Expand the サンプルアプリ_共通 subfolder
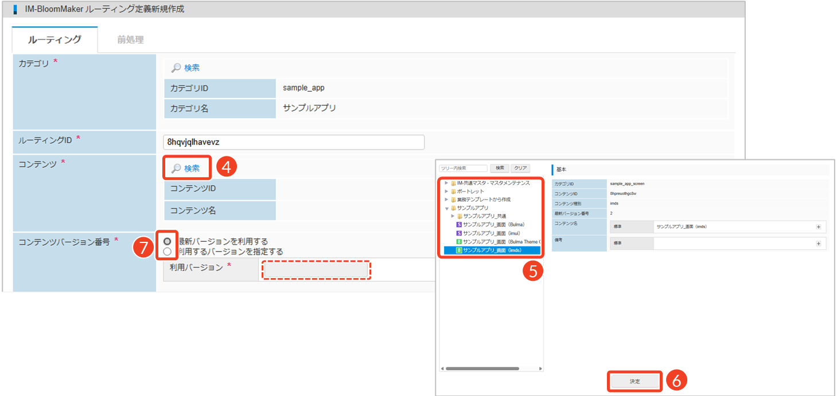Screen dimensions: 837x396 pos(453,216)
